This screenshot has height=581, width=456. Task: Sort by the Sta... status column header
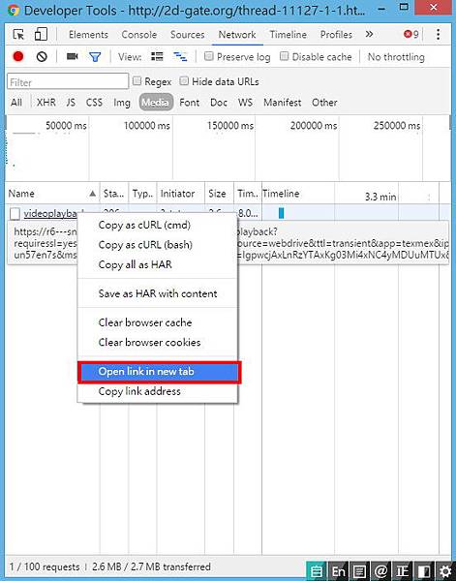114,194
